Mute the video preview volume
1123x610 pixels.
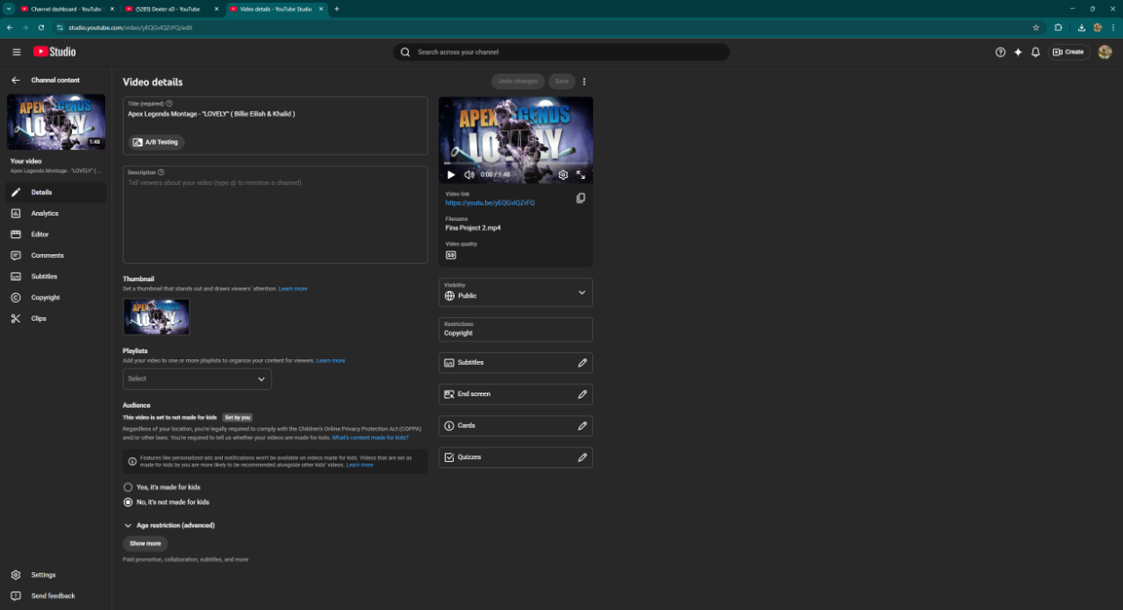pyautogui.click(x=469, y=175)
